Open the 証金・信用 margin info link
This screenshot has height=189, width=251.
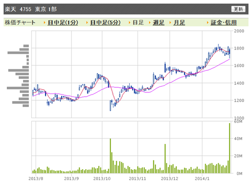tap(224, 22)
